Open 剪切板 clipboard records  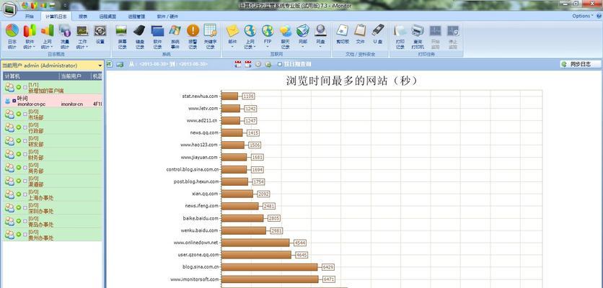pos(343,35)
